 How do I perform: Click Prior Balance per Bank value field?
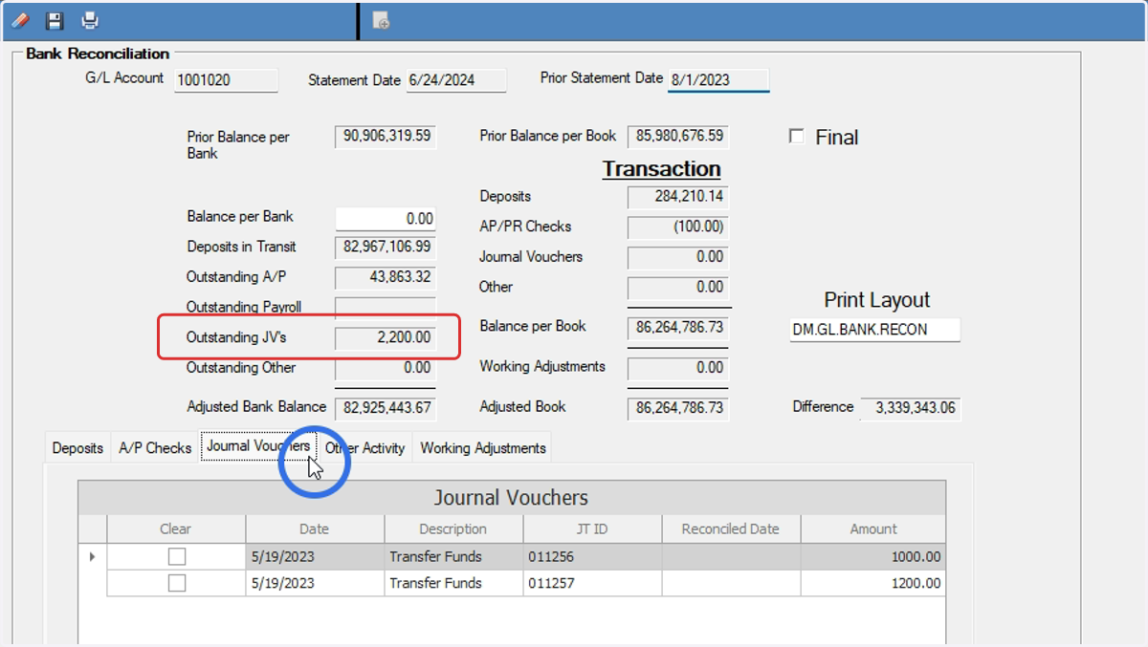386,137
